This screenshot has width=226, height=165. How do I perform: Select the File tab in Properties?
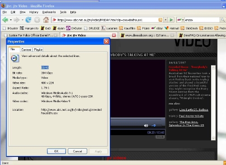click(x=14, y=49)
